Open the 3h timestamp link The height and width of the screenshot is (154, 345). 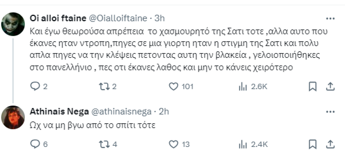tap(160, 18)
